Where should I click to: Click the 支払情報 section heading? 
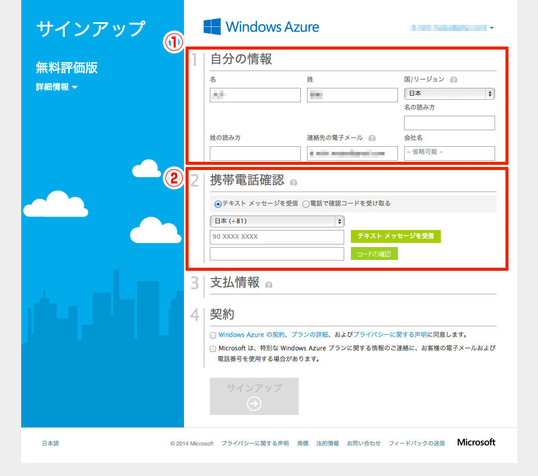click(235, 282)
